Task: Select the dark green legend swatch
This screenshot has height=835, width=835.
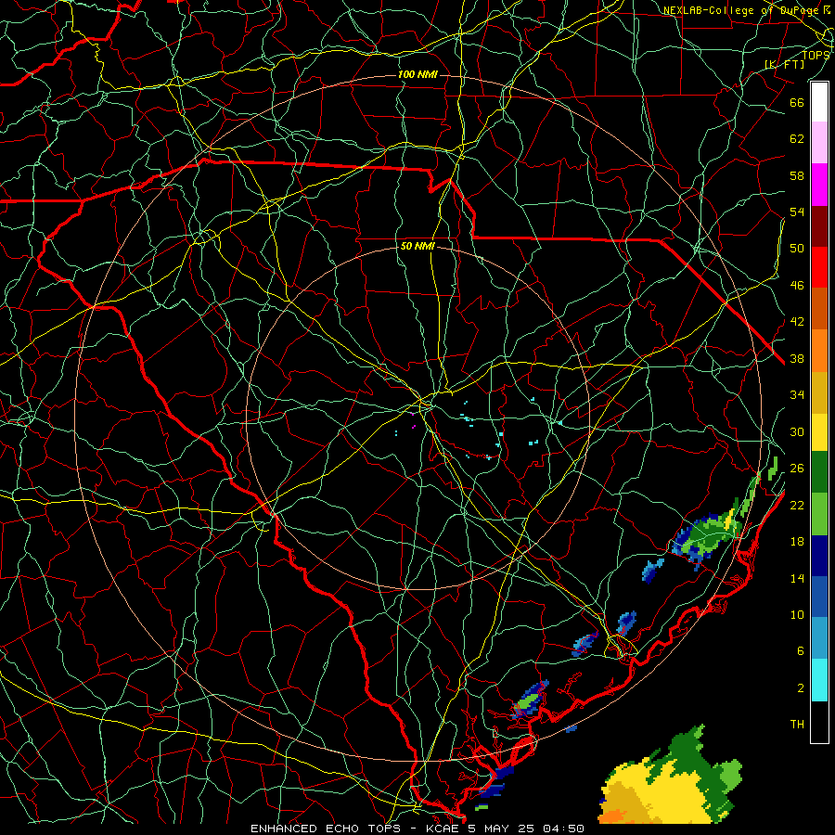Action: 819,472
